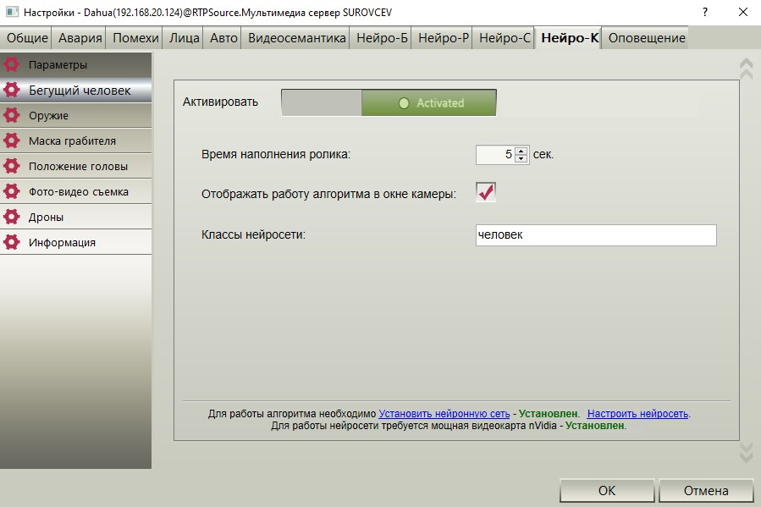Click the gear icon beside Бегущий человек

[x=12, y=90]
